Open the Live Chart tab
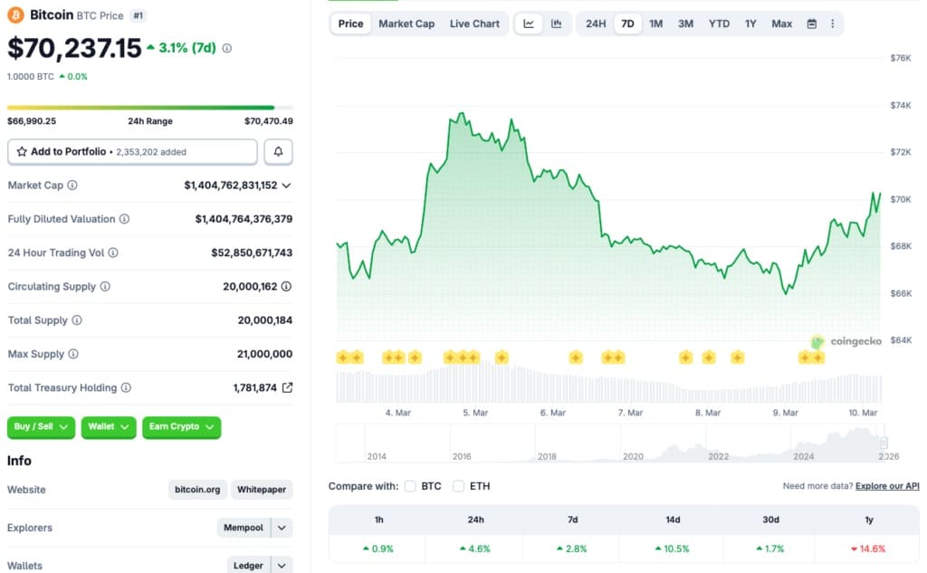The image size is (927, 573). point(474,24)
